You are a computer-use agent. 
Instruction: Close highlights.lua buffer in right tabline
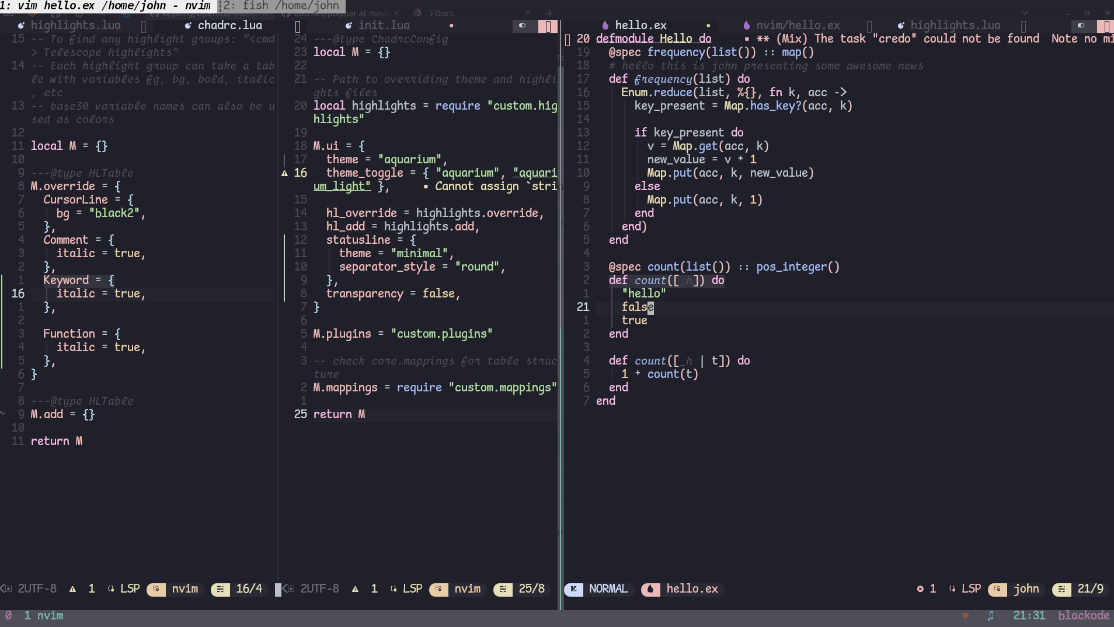[1023, 26]
